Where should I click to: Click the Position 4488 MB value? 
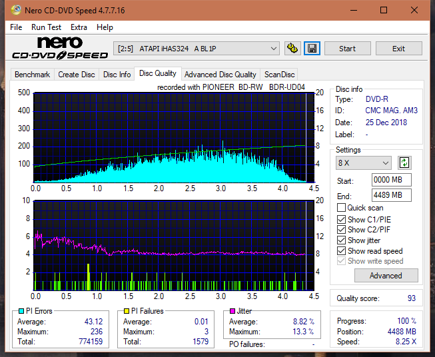402,332
